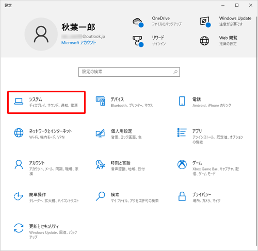The width and height of the screenshot is (258, 251).
Task: Click the 簡単操作 ease of access icon
Action: tap(19, 196)
